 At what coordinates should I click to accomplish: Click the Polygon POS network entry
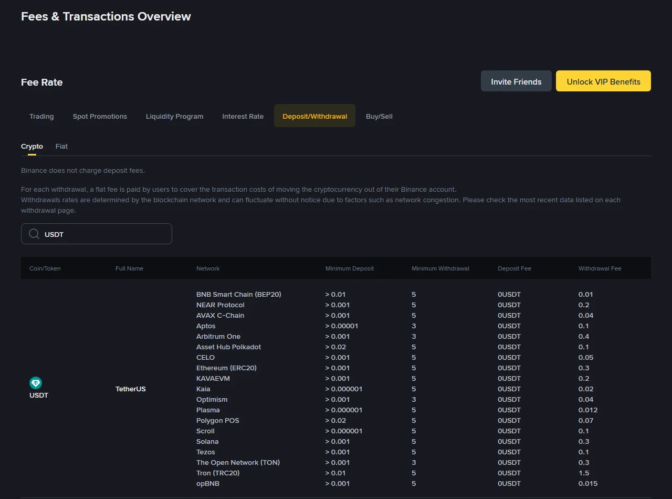217,421
